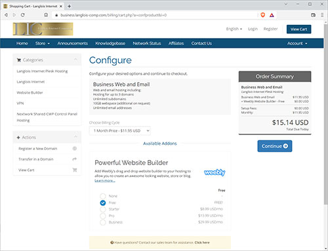Open Nextwork Shared CWP Control Panel Hosting category
This screenshot has width=328, height=251.
point(47,117)
